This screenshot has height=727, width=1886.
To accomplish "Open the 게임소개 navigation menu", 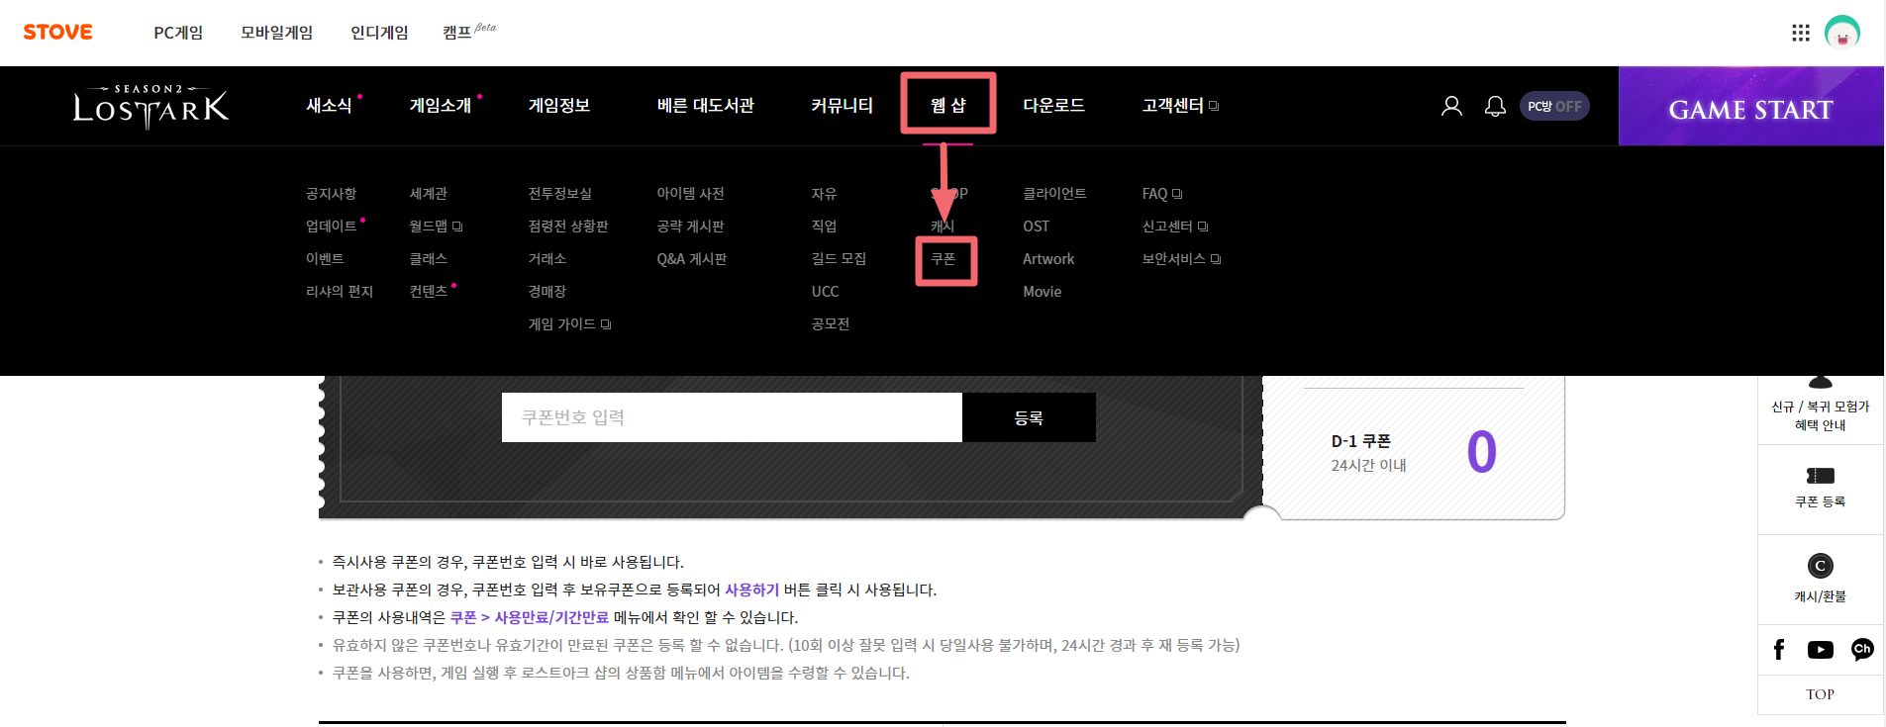I will pyautogui.click(x=441, y=105).
